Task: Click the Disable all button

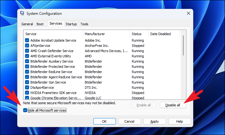Action: (173, 105)
